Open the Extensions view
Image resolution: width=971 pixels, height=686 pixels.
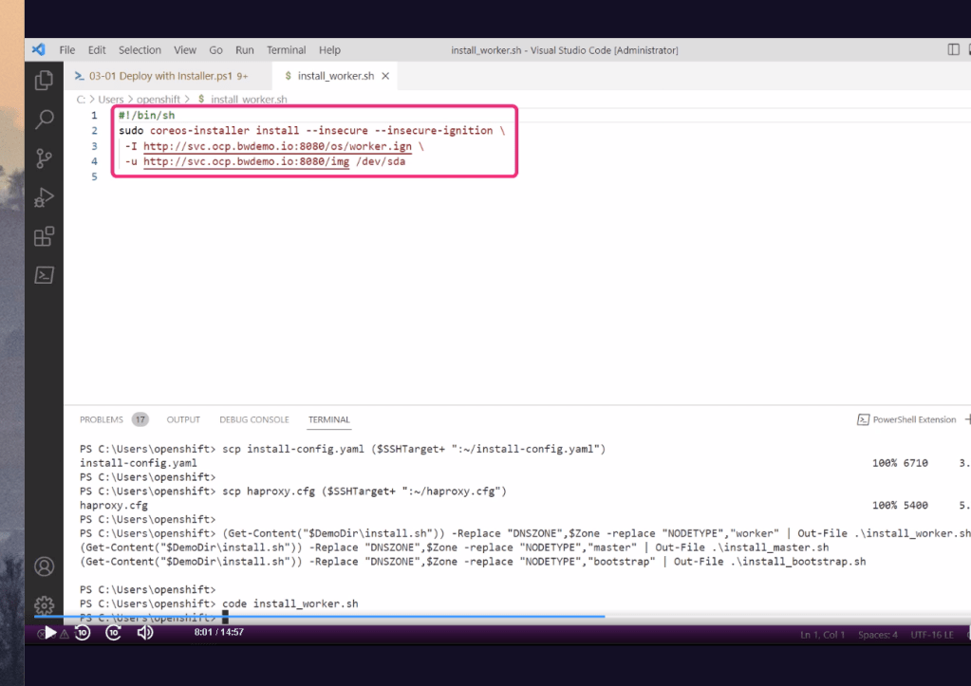pyautogui.click(x=44, y=236)
